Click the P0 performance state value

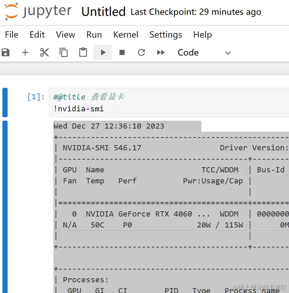(128, 225)
